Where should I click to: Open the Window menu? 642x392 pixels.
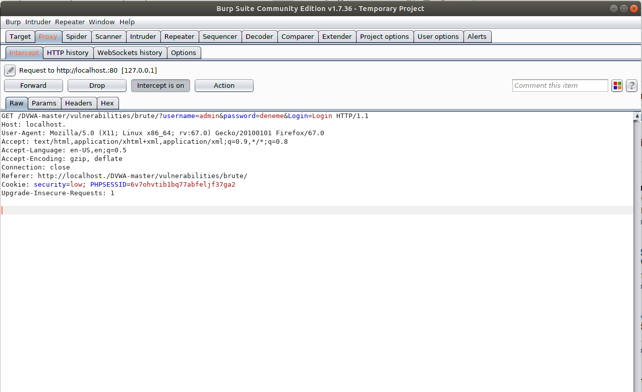click(102, 22)
